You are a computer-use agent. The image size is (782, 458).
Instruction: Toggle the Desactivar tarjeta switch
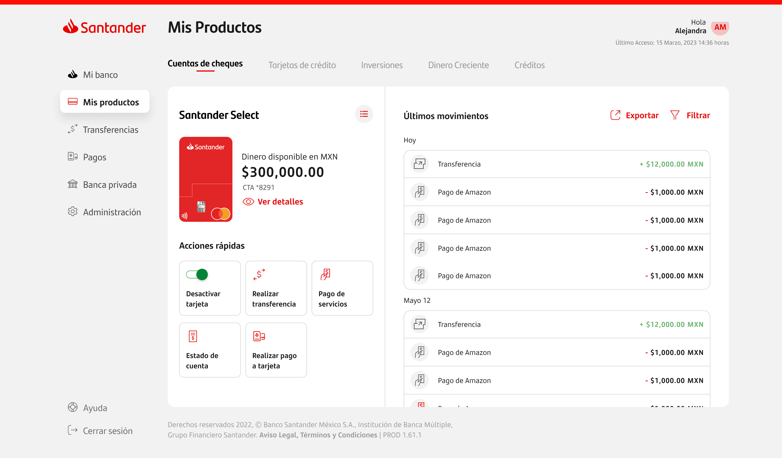click(197, 275)
